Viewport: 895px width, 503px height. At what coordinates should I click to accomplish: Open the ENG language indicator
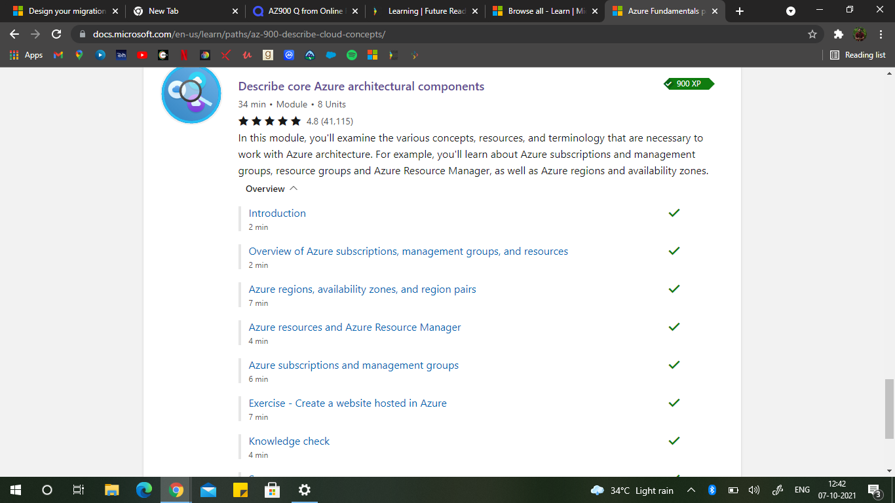click(x=802, y=490)
